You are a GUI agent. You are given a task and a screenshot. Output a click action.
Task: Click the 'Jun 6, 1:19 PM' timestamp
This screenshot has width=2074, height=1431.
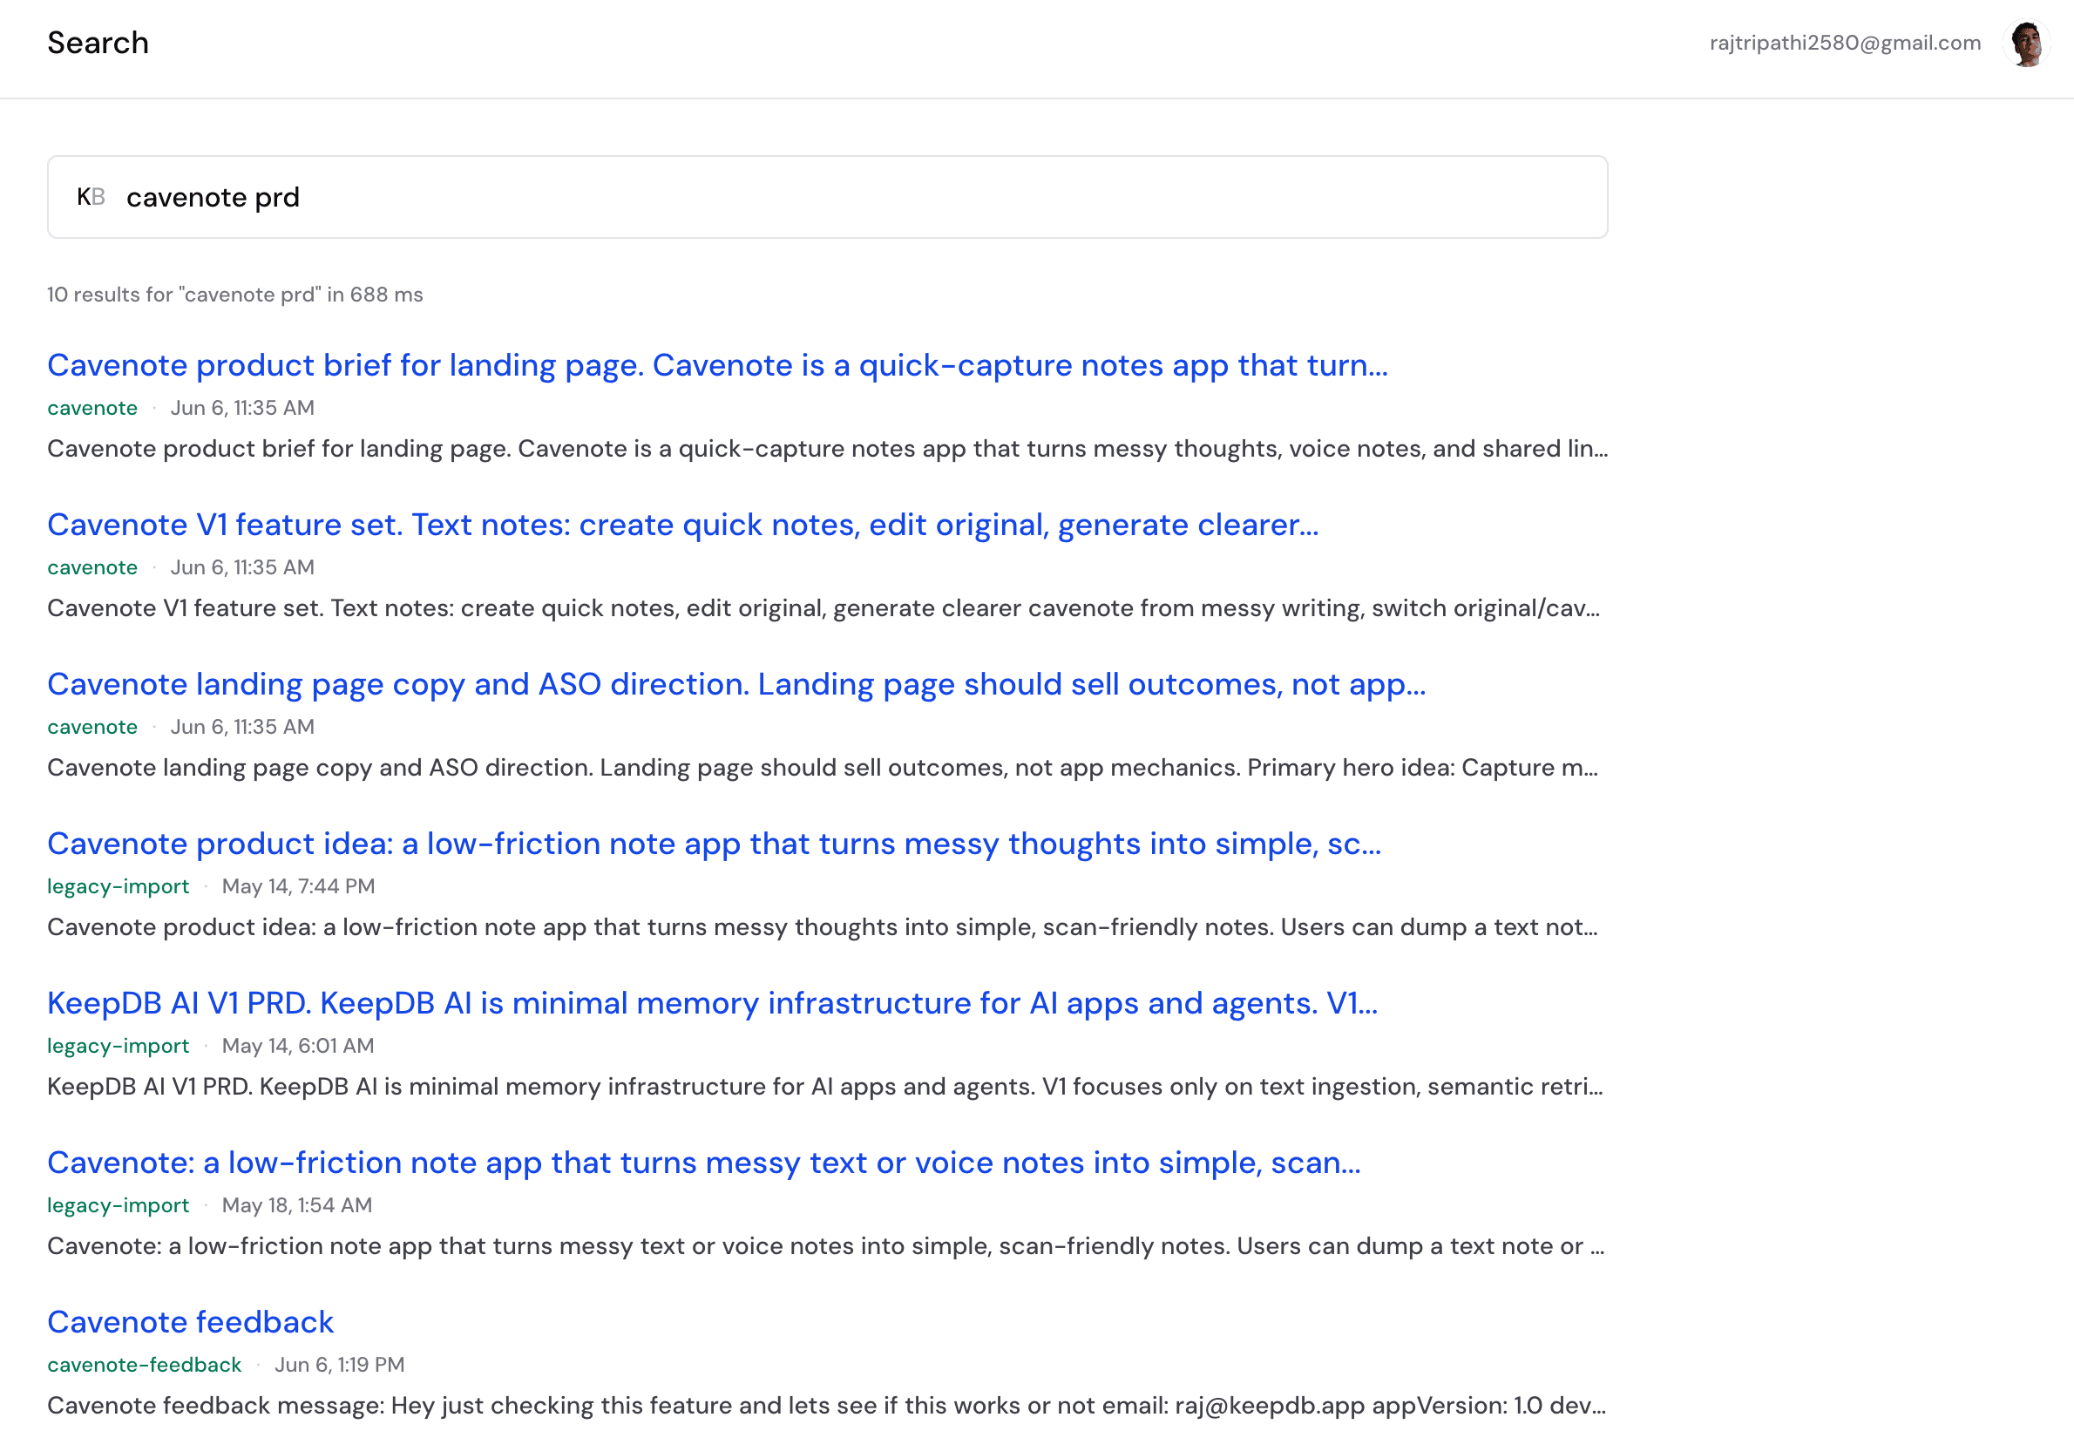pyautogui.click(x=340, y=1365)
